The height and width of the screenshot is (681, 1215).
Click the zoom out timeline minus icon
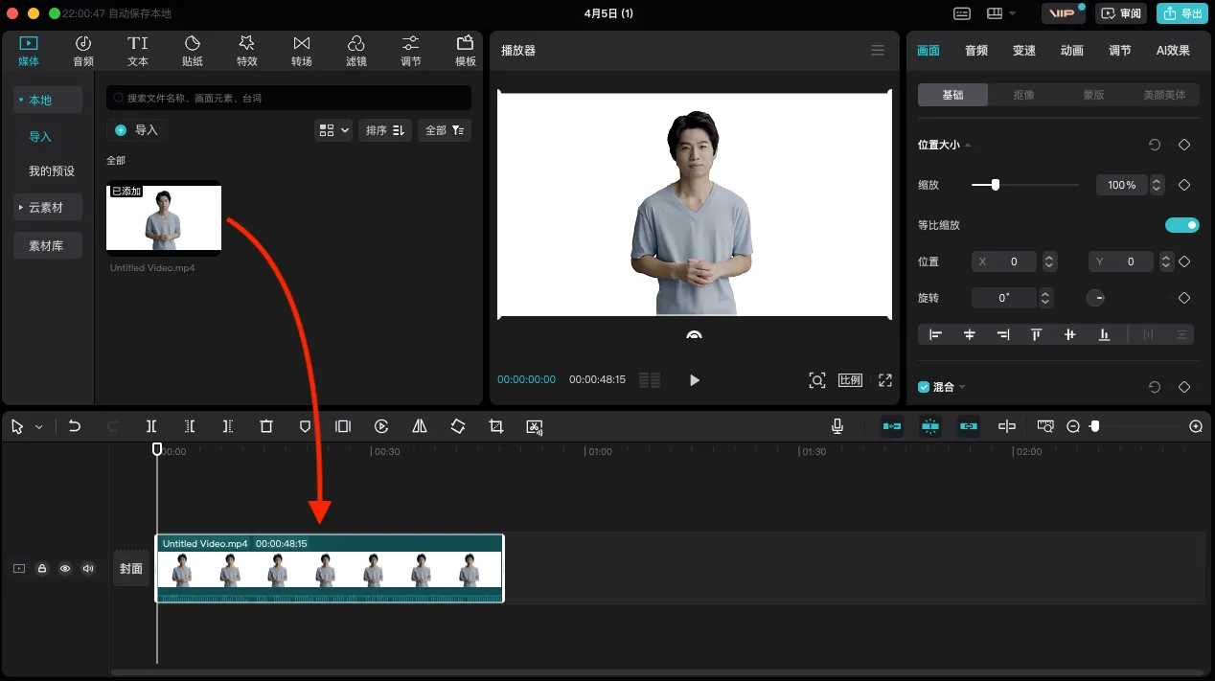point(1073,426)
